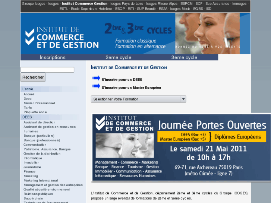Open the 3eme cycle tab
Image resolution: width=271 pixels, height=203 pixels.
pyautogui.click(x=184, y=57)
